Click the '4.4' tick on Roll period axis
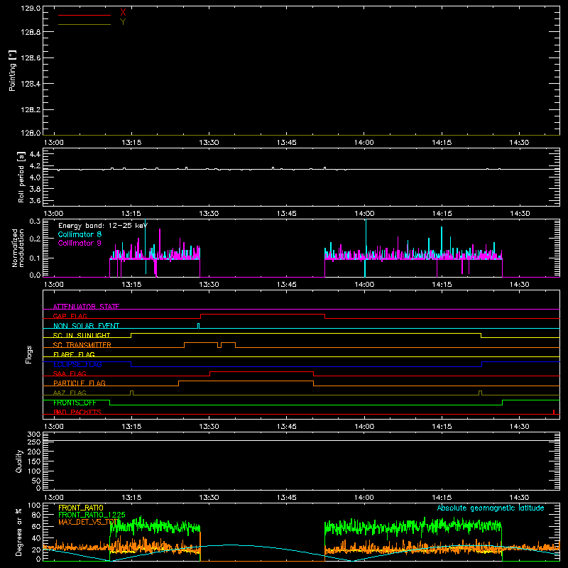Viewport: 568px width, 568px height. point(35,154)
